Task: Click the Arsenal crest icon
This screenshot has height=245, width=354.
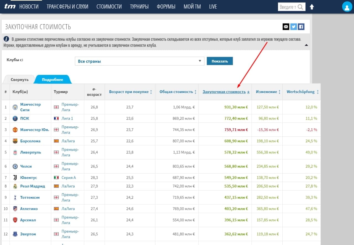Action: click(x=15, y=220)
